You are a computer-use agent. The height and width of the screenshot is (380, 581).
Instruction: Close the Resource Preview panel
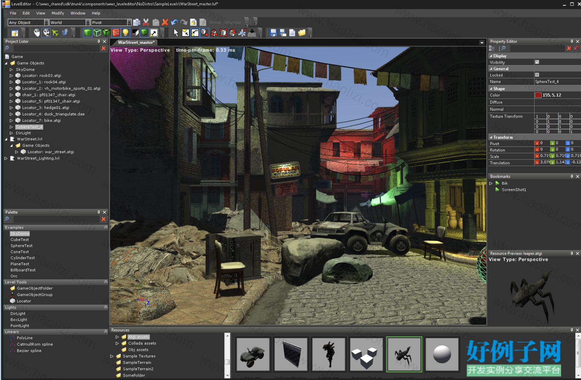coord(577,253)
